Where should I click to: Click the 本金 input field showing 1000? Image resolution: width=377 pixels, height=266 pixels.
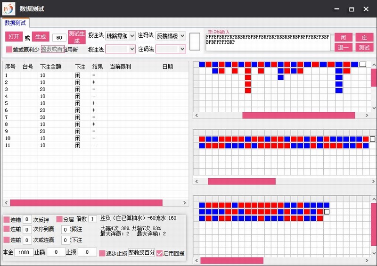[24, 252]
